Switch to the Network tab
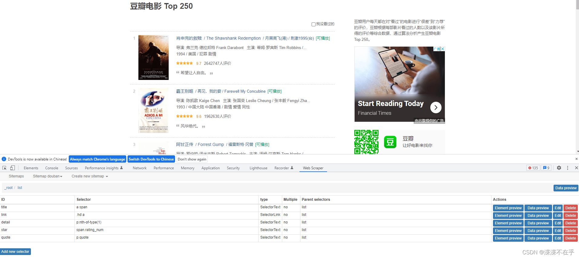Viewport: 579px width, 258px height. [140, 168]
